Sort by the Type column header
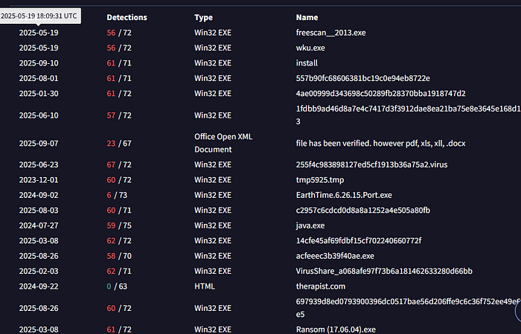 [x=203, y=17]
